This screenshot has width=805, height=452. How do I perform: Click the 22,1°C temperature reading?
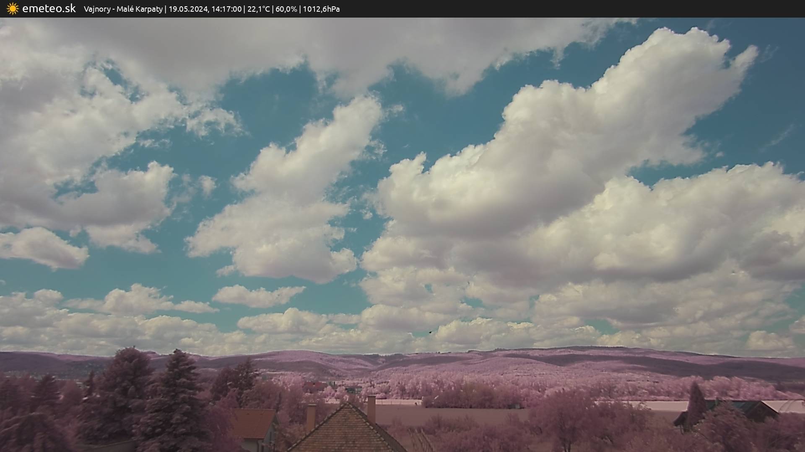click(258, 9)
